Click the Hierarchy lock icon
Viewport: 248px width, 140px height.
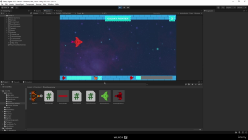[x=29, y=10]
